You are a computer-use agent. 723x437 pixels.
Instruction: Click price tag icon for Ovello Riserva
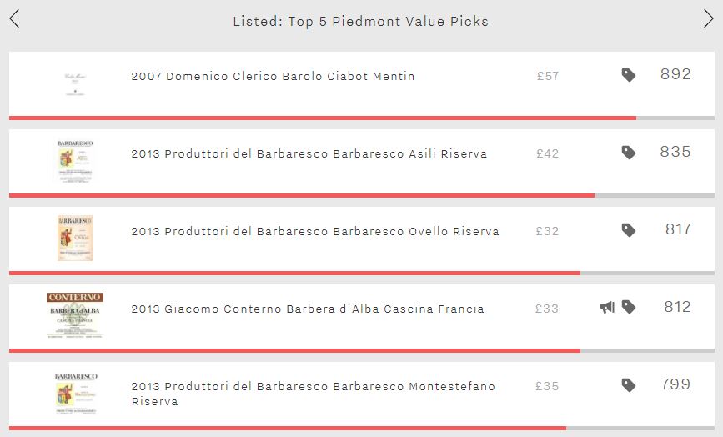click(x=629, y=230)
